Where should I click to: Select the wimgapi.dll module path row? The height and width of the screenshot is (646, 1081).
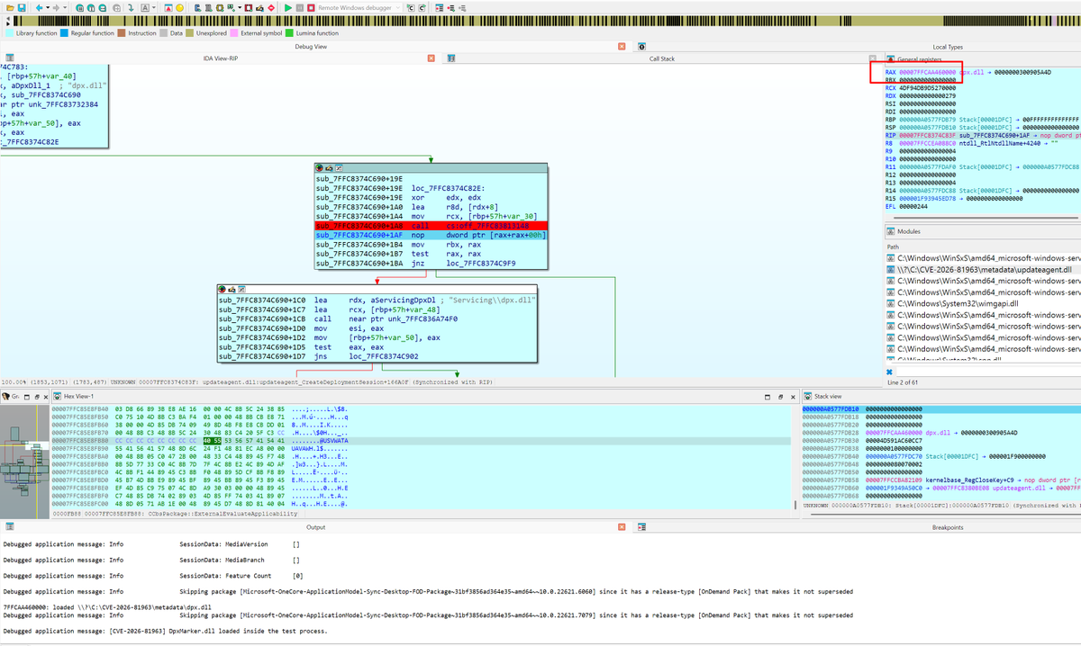(983, 303)
